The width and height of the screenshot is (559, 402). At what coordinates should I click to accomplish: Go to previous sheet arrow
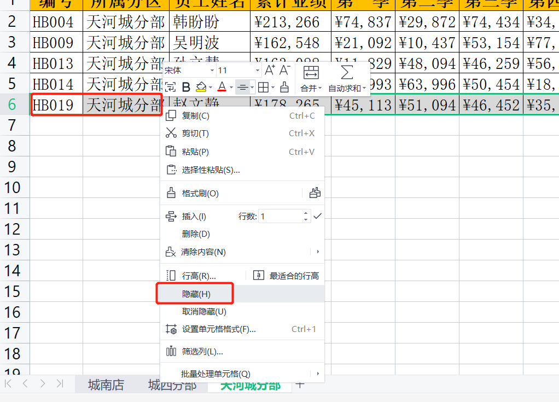(x=25, y=383)
